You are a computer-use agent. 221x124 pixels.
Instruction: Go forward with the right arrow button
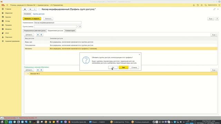click(35, 9)
